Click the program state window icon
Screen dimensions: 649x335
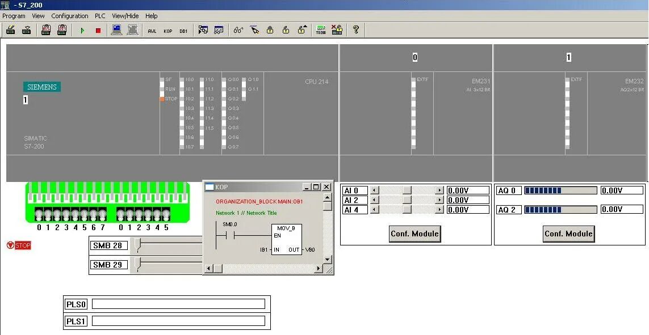203,30
